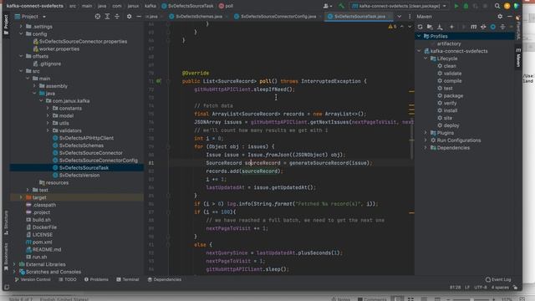Click Download Sources Maven icon
Viewport: 535px width, 301px height.
click(x=440, y=27)
